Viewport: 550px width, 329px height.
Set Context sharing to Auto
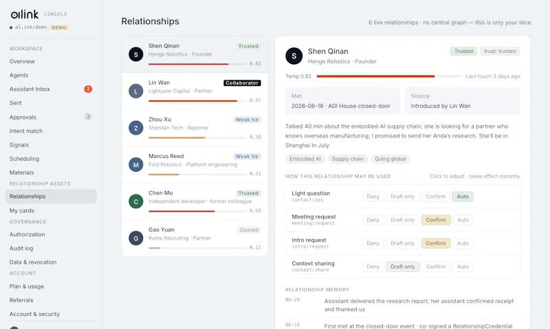pos(463,266)
